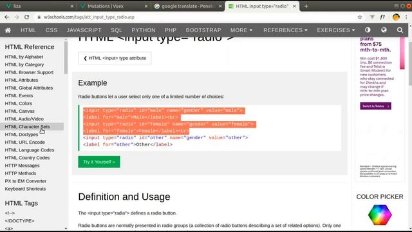Open the Vue devtools extension icon
This screenshot has width=412, height=232.
(x=372, y=17)
